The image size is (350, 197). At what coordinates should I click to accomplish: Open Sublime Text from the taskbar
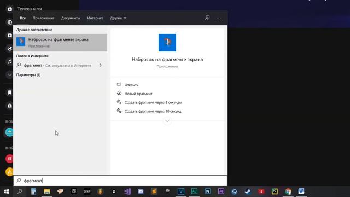pyautogui.click(x=154, y=192)
